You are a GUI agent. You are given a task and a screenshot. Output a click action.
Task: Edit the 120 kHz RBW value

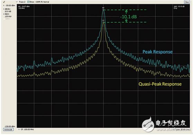(8, 17)
